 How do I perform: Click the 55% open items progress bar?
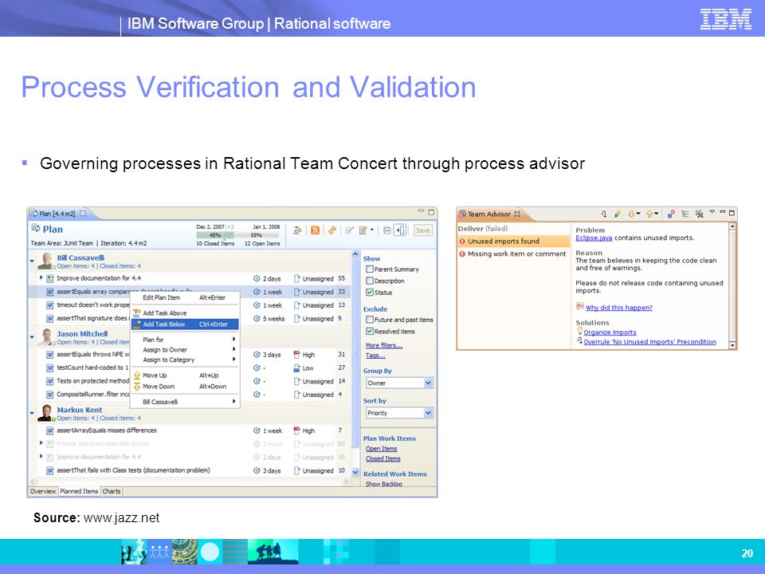point(257,235)
